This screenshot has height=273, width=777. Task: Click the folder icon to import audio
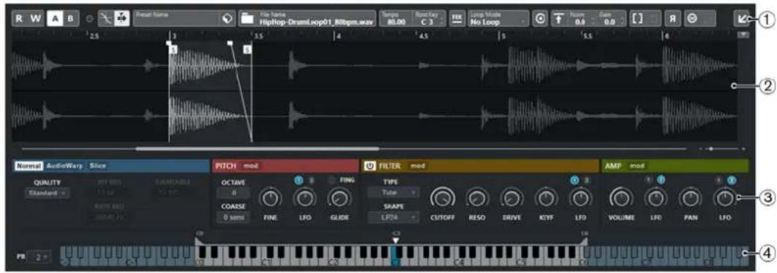(247, 19)
